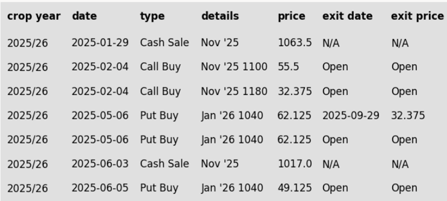The image size is (447, 201).
Task: Click the 'Nov '25 1180' details cell
Action: click(234, 91)
